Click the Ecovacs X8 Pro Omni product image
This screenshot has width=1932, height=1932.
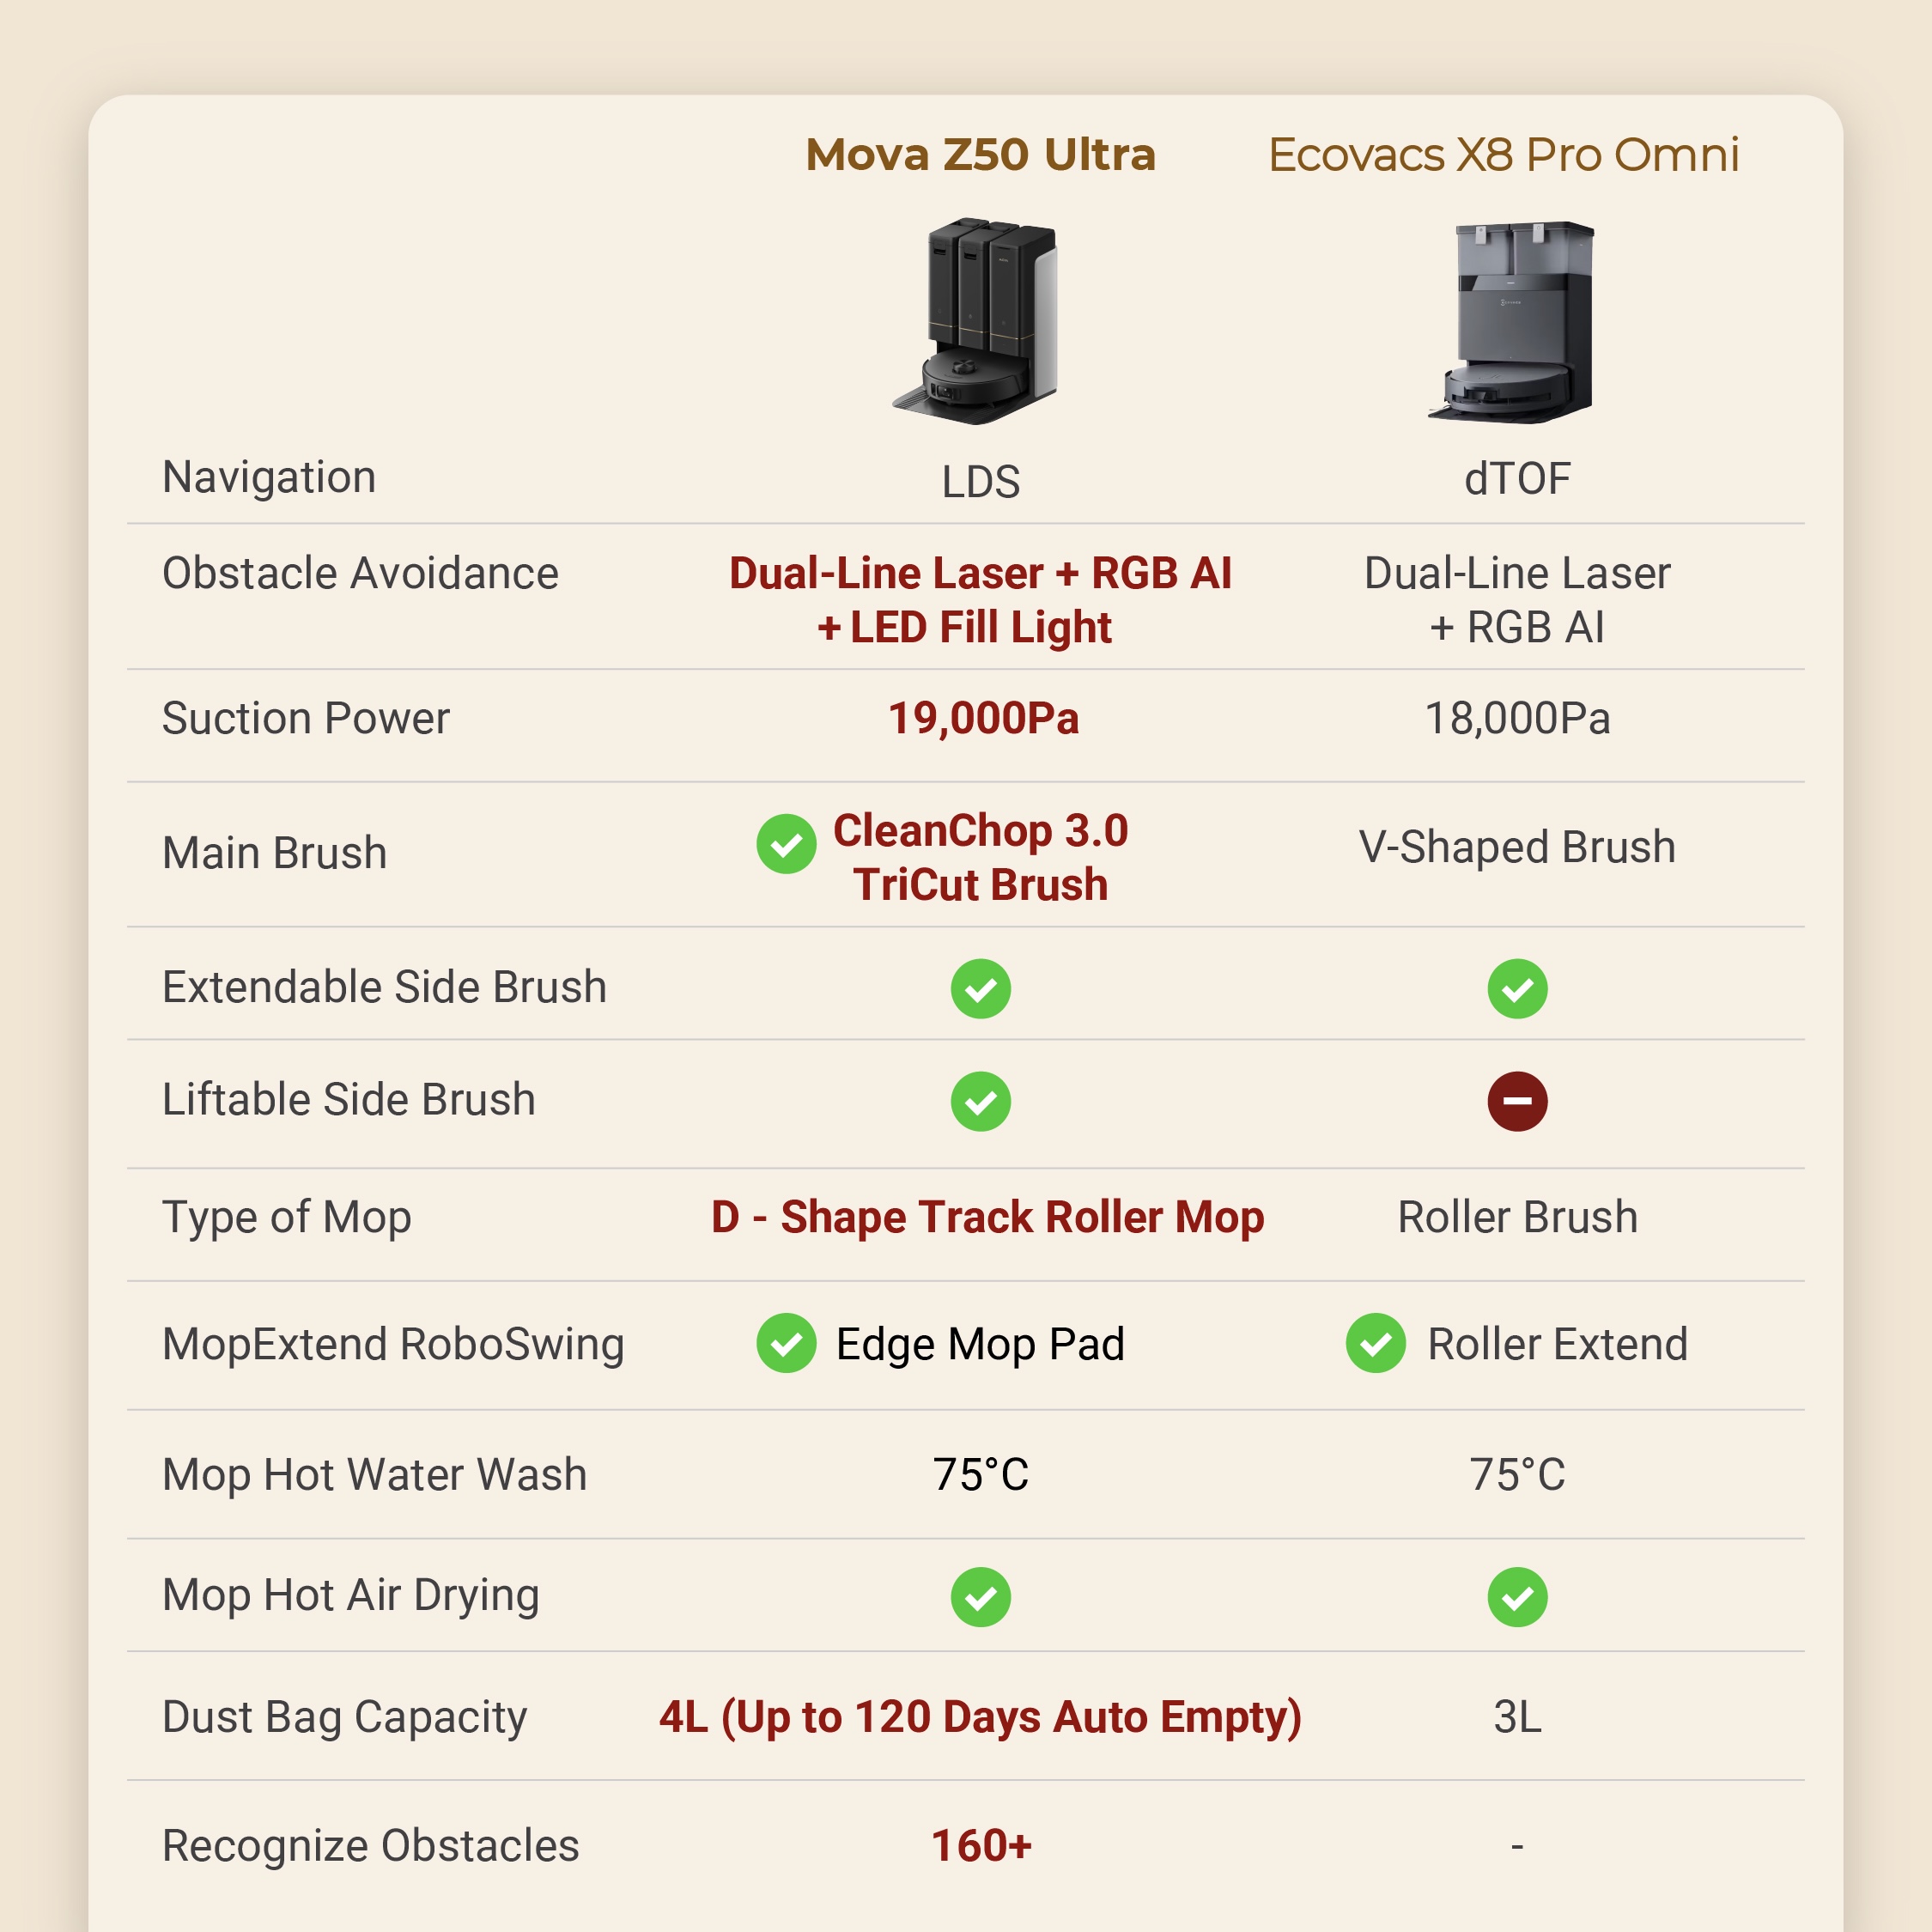coord(1511,322)
